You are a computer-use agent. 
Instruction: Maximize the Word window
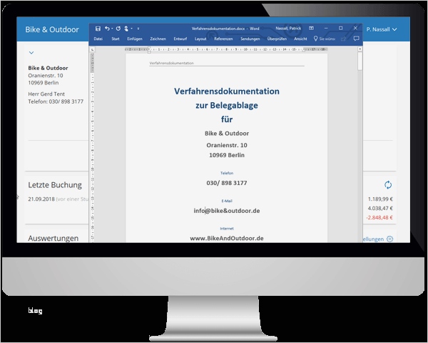pos(341,28)
